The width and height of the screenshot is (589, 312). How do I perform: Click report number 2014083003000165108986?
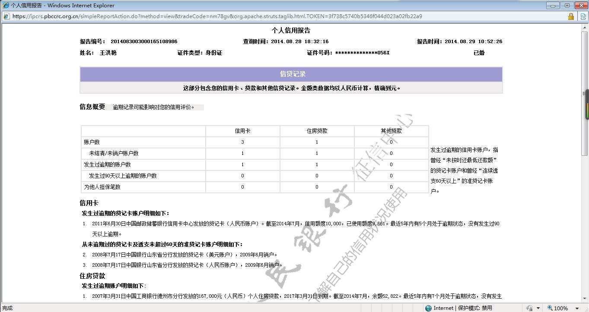pyautogui.click(x=144, y=42)
